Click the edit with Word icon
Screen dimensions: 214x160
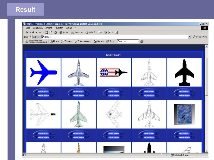(x=110, y=33)
